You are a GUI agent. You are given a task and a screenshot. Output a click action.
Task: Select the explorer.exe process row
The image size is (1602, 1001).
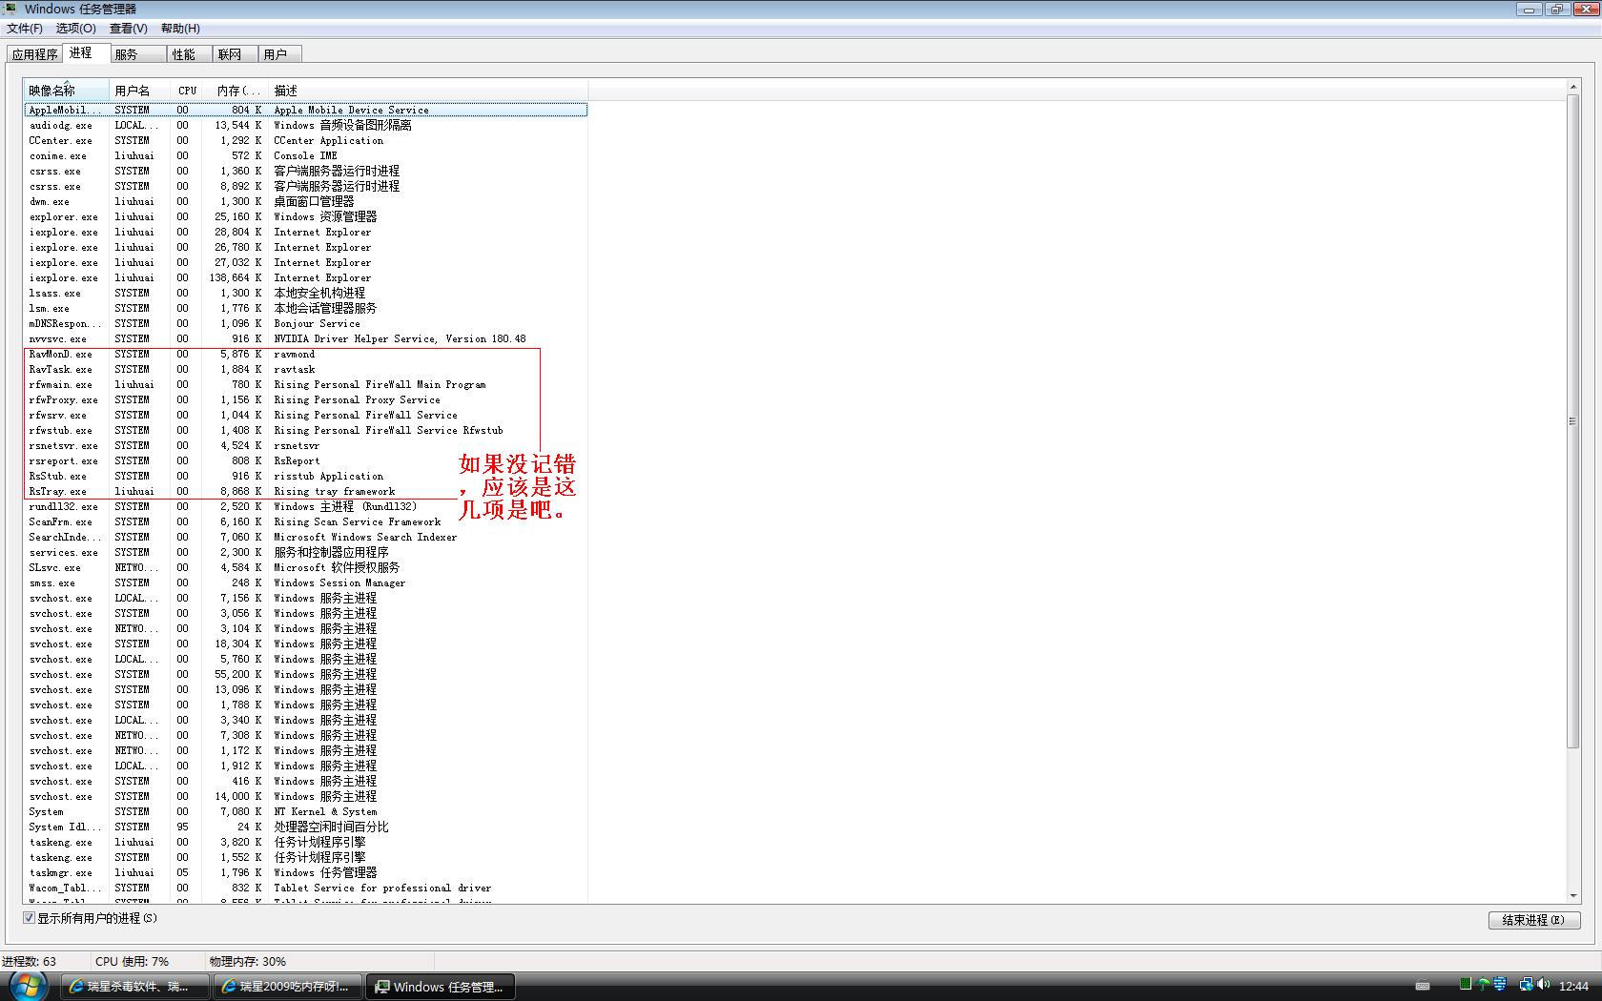[x=305, y=216]
